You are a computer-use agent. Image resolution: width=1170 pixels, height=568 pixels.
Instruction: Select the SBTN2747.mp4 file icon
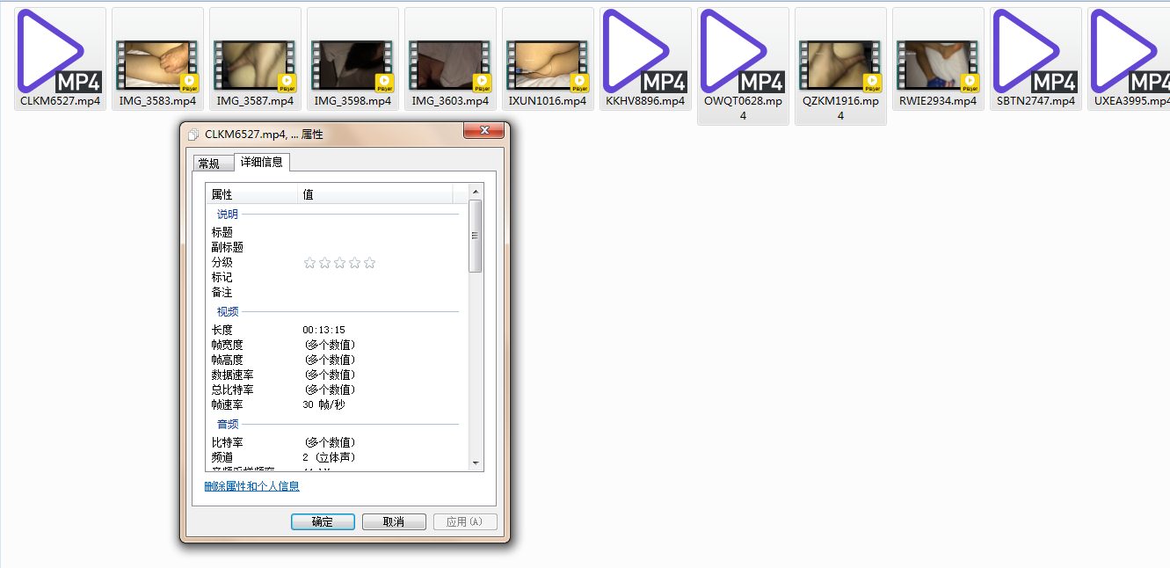click(x=1036, y=52)
